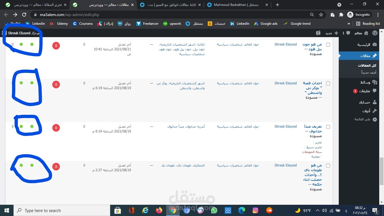Open the Yoast SEO icon in the admin bar

coord(318,33)
